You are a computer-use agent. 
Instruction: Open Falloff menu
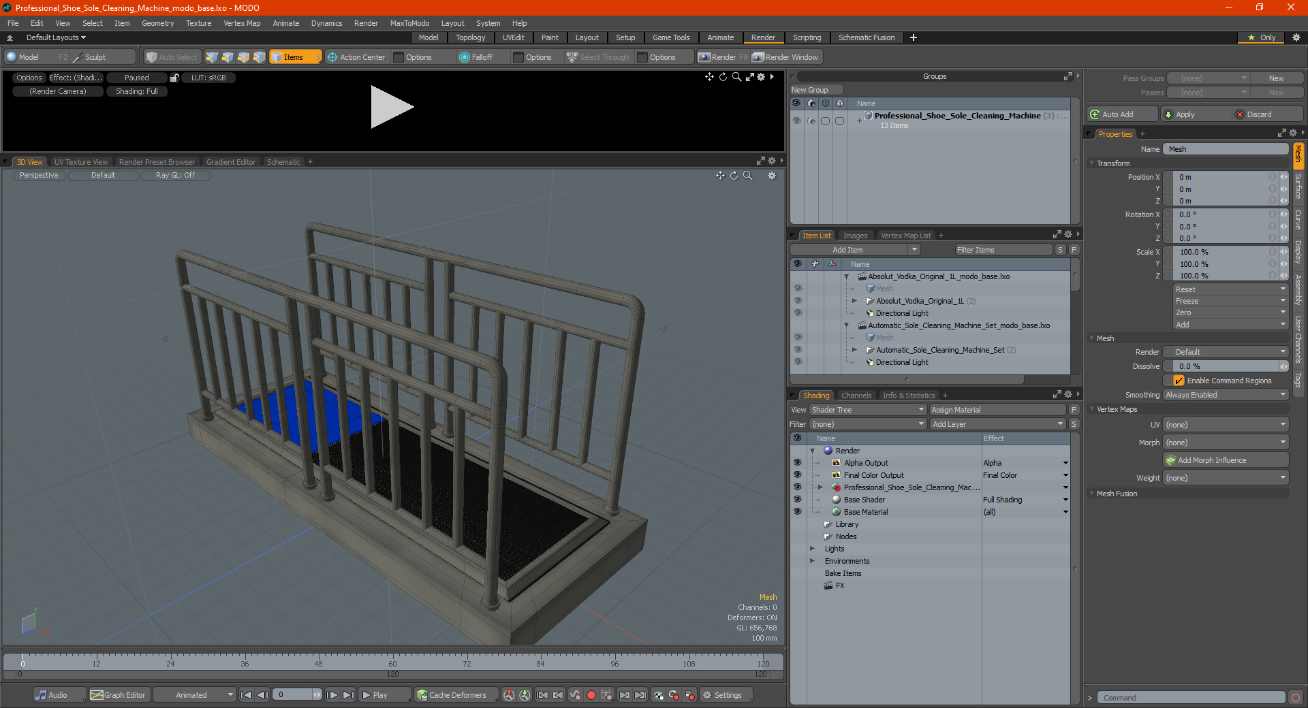(482, 57)
